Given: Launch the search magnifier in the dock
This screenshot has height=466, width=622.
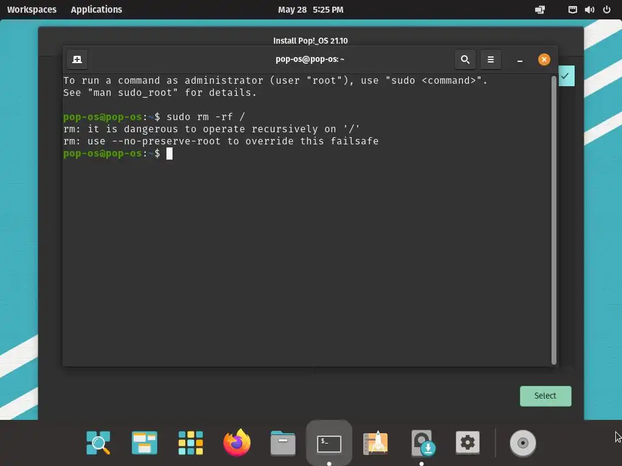Looking at the screenshot, I should coord(98,442).
